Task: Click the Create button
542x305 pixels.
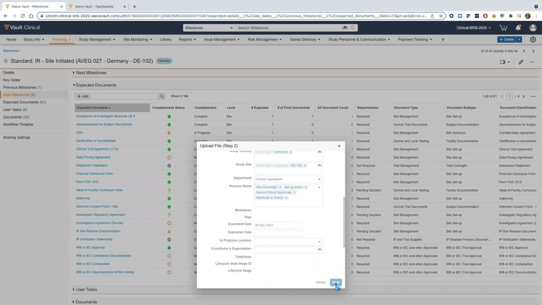Action: pyautogui.click(x=506, y=39)
